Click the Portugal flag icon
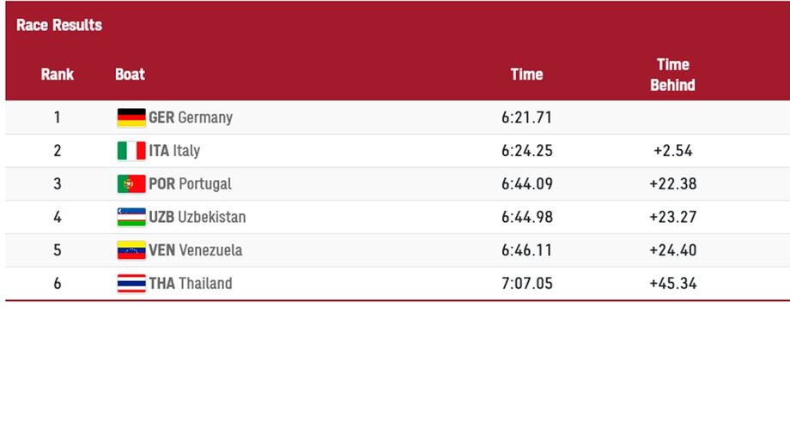790x444 pixels. tap(131, 183)
